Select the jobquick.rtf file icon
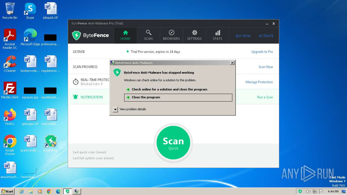 point(50,11)
